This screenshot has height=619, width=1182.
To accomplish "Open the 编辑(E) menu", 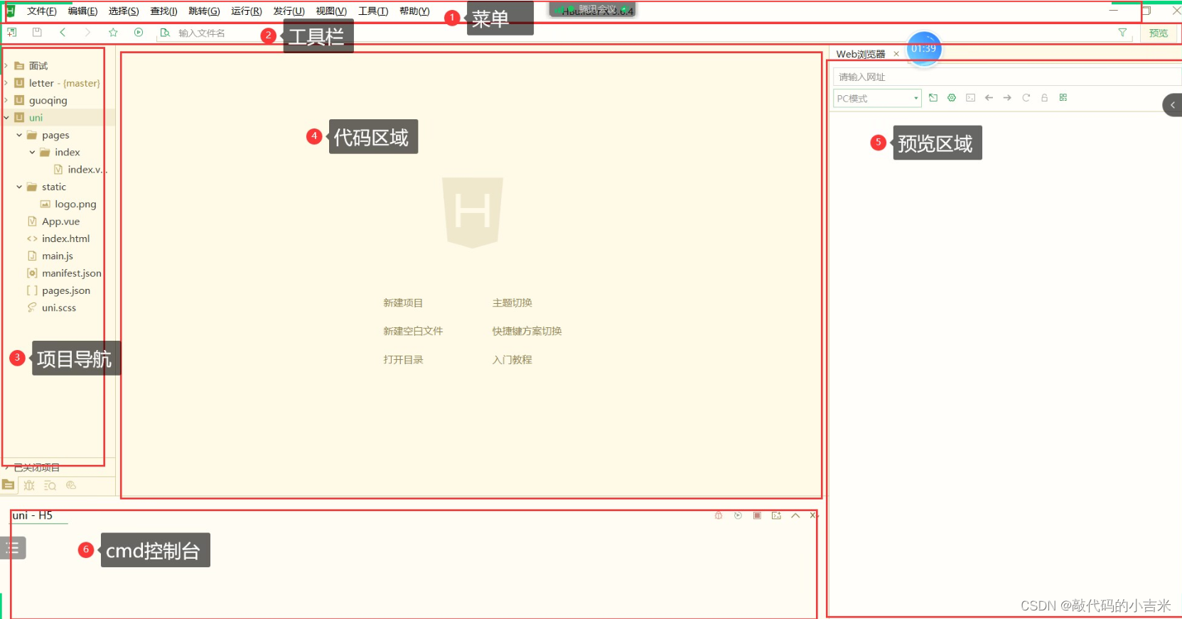I will (x=82, y=11).
